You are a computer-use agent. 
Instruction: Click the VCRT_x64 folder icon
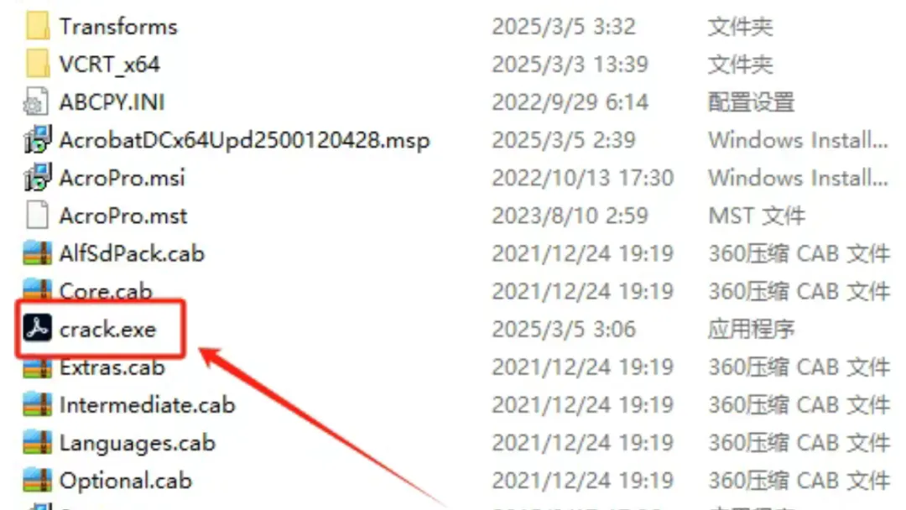click(x=38, y=64)
